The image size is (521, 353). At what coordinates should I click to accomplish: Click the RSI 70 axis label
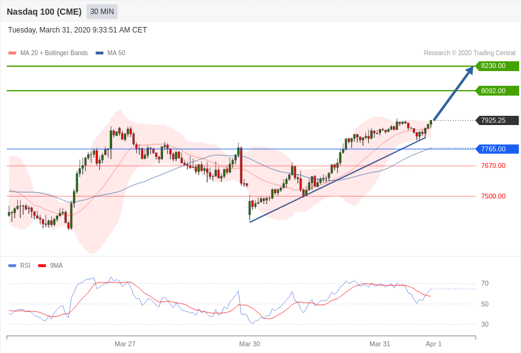pyautogui.click(x=485, y=283)
